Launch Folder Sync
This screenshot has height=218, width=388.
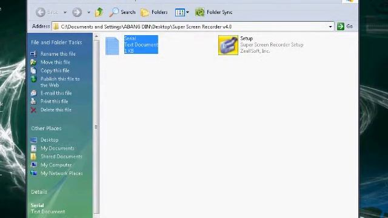click(x=214, y=12)
